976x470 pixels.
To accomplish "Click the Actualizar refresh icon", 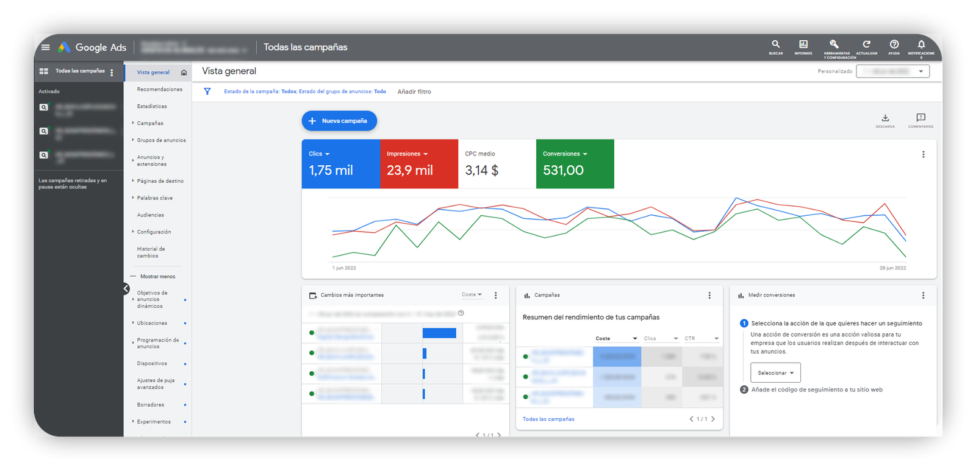I will coord(866,45).
